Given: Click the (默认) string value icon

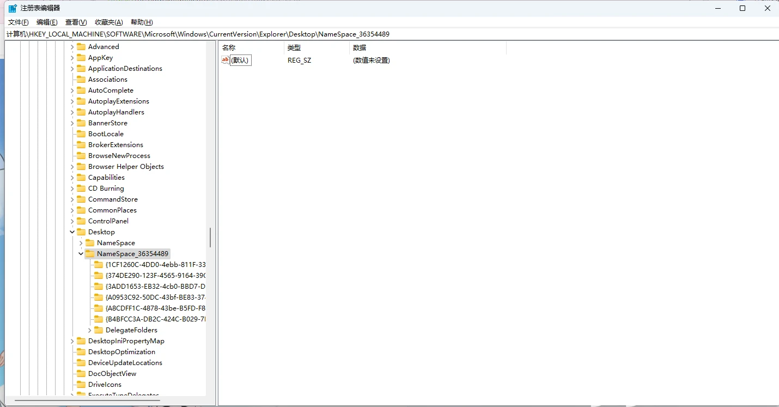Looking at the screenshot, I should [x=226, y=60].
